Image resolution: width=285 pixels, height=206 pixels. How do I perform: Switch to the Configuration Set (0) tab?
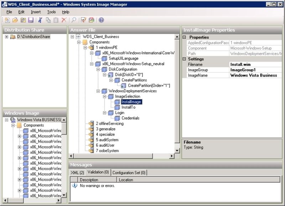pos(129,173)
